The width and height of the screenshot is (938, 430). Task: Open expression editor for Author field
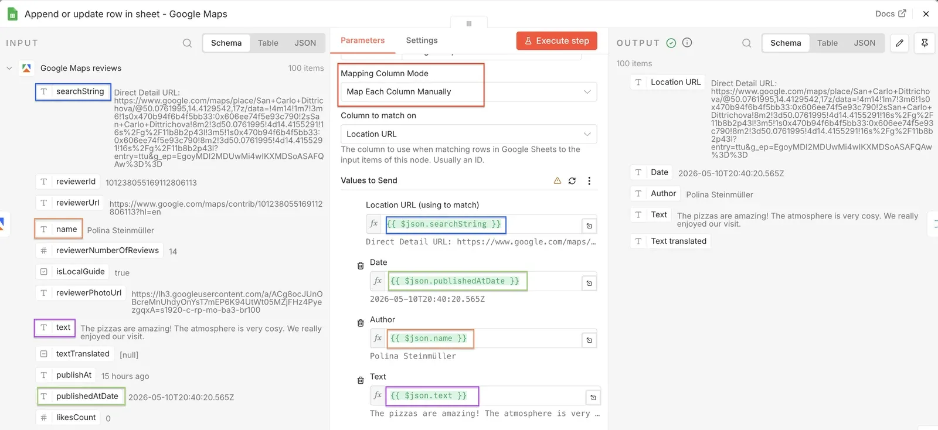coord(589,340)
